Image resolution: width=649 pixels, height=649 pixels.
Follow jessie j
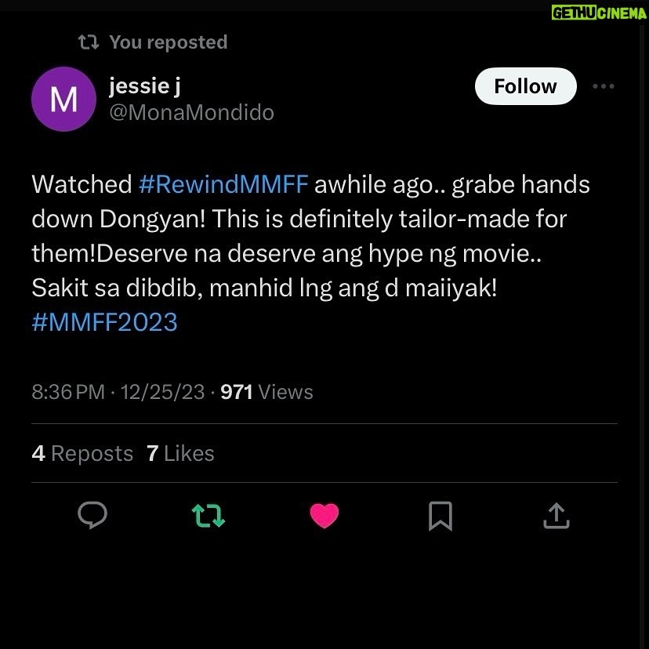525,86
